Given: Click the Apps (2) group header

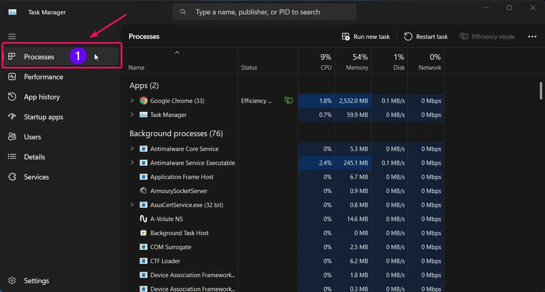Looking at the screenshot, I should (144, 85).
